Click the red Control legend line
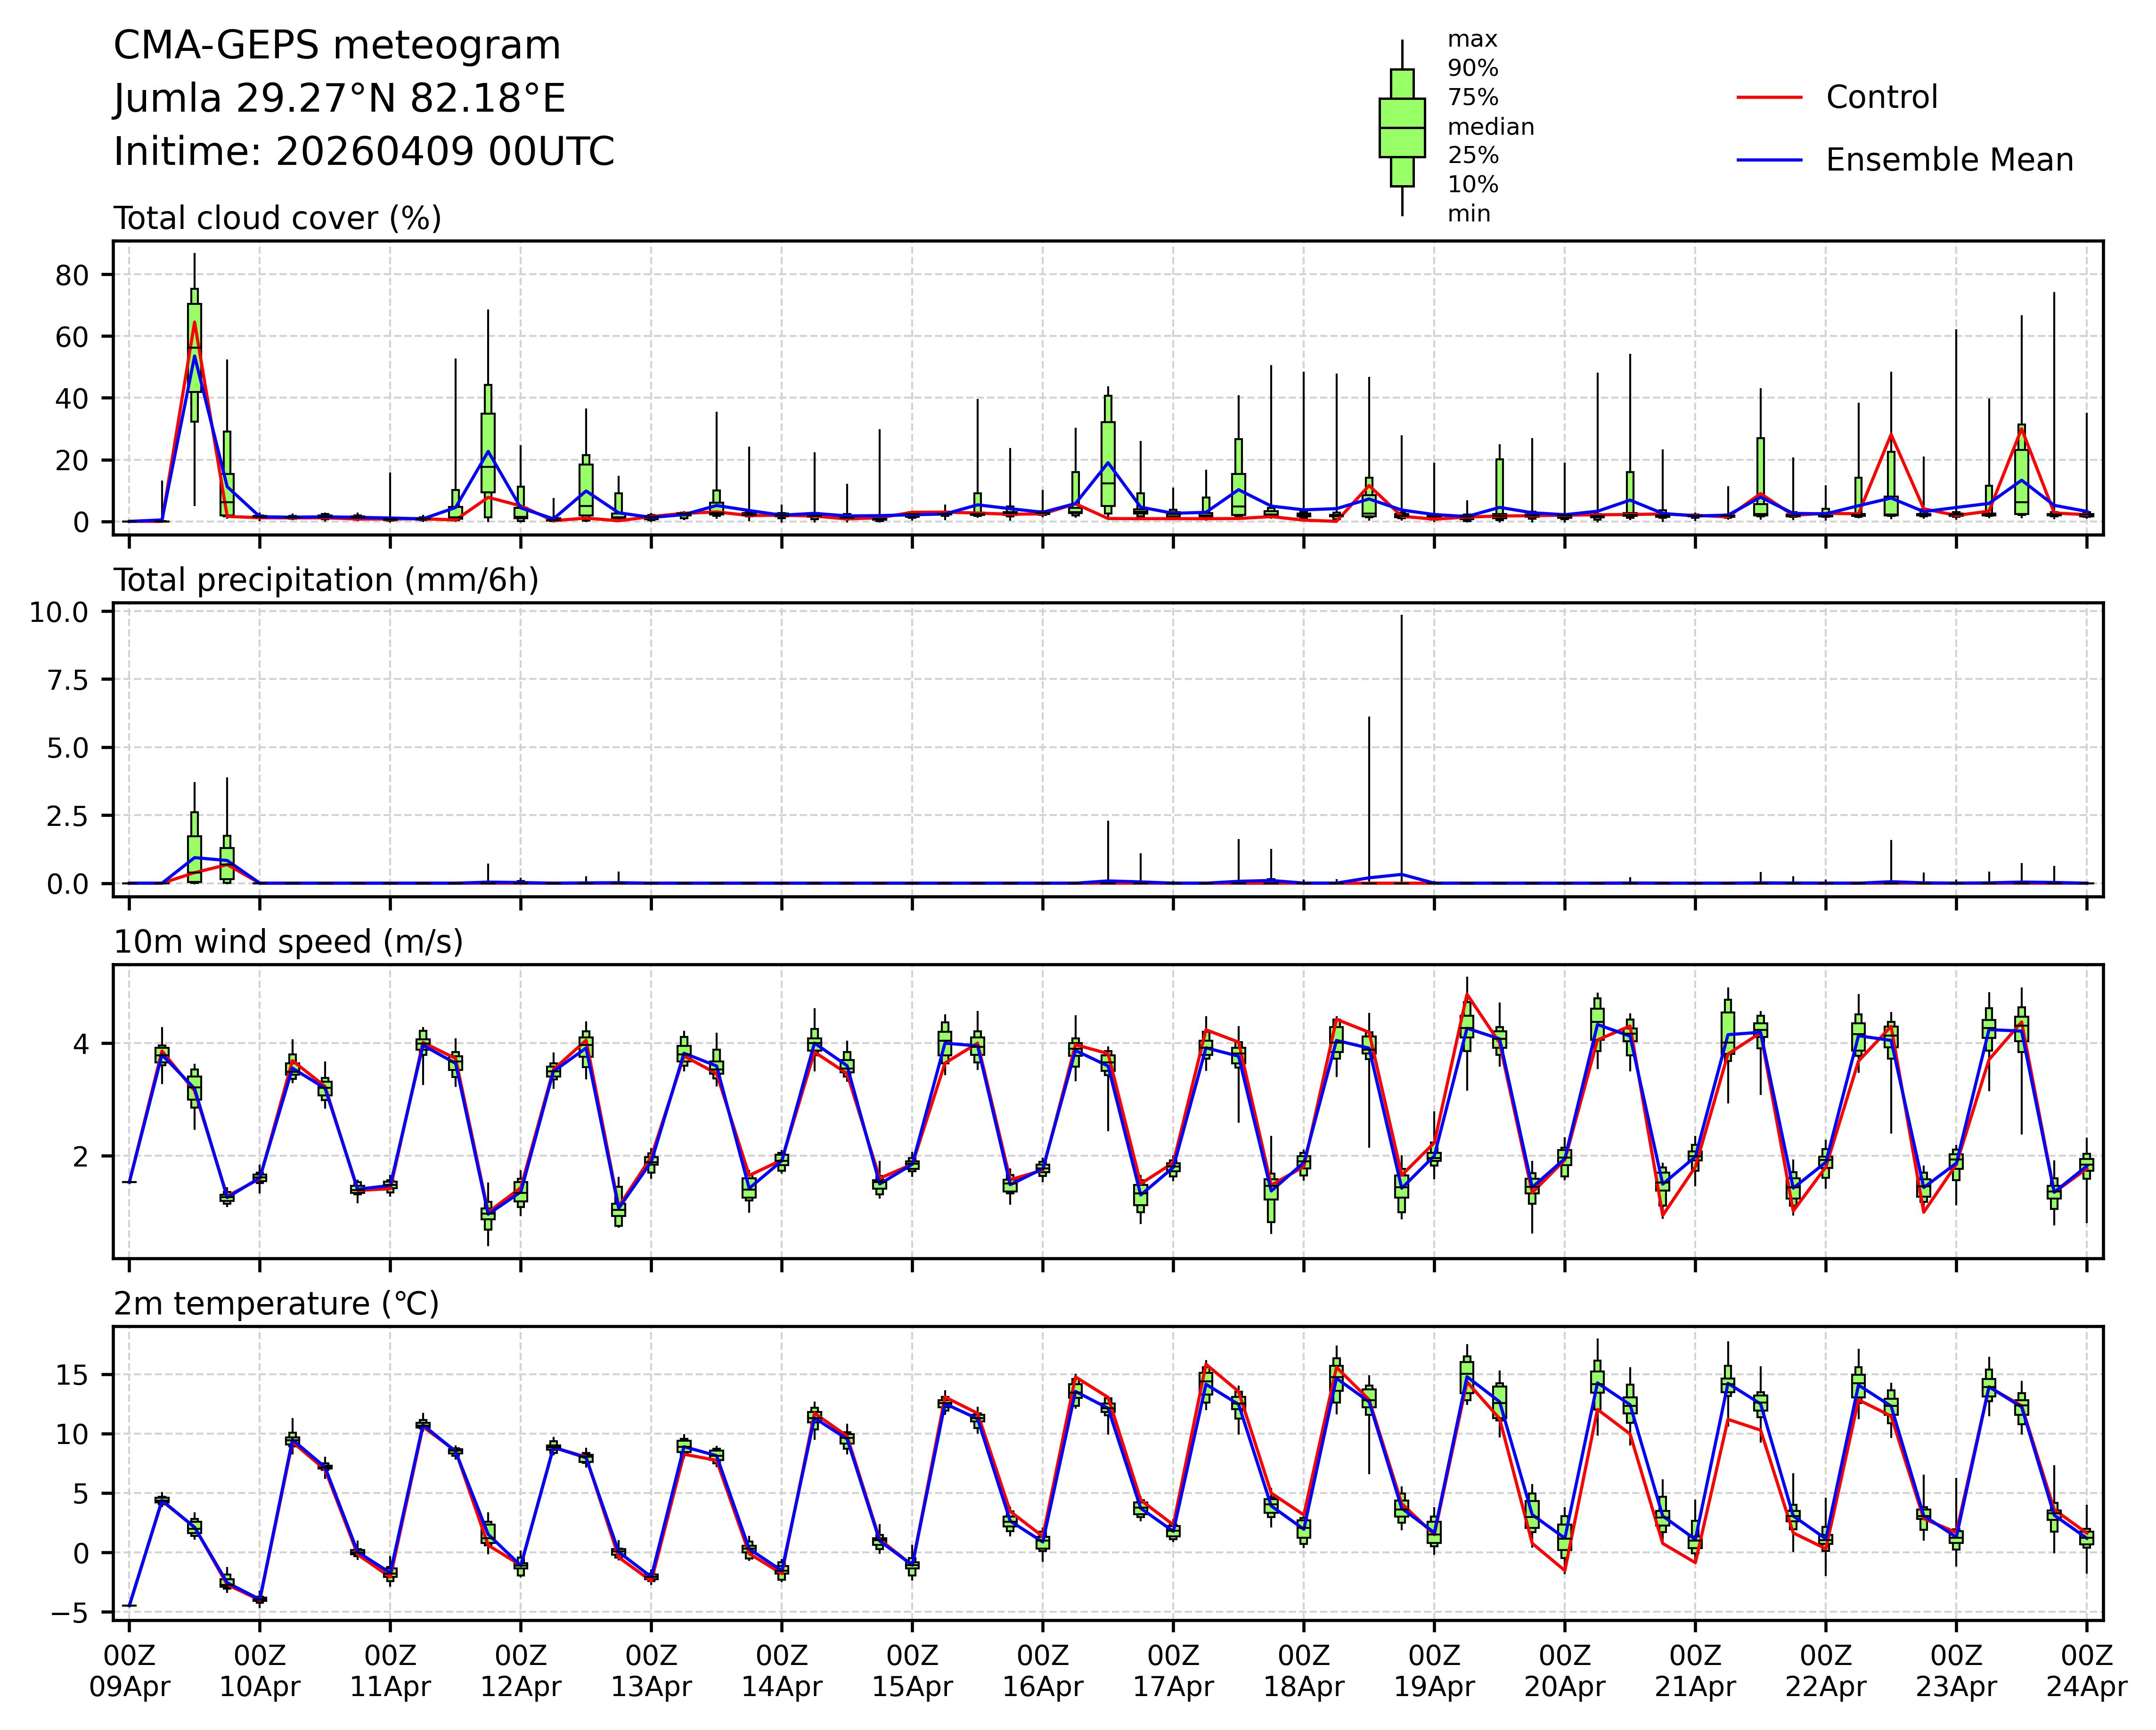 click(x=1769, y=98)
